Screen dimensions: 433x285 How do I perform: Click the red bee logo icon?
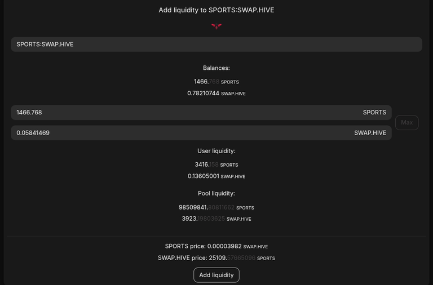[216, 26]
